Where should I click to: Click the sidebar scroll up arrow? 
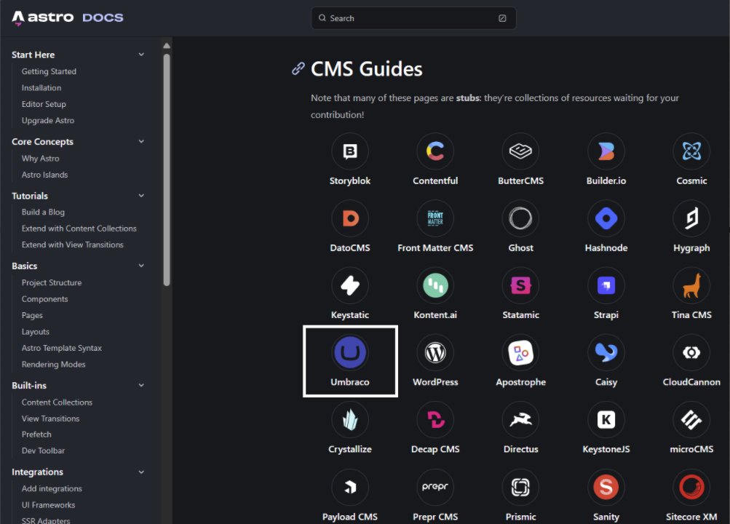click(x=167, y=46)
